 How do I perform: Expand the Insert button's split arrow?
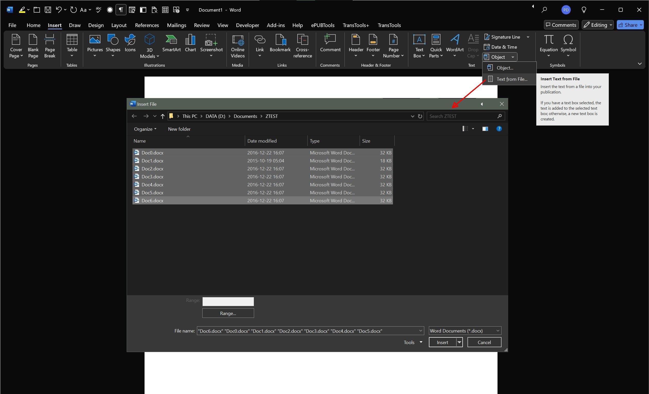pyautogui.click(x=459, y=342)
